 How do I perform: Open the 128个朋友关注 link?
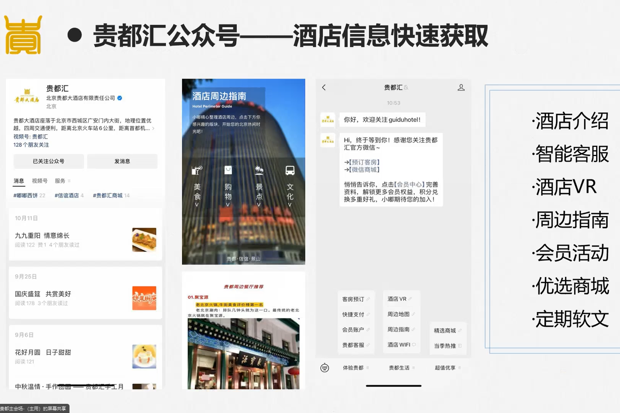tap(31, 145)
